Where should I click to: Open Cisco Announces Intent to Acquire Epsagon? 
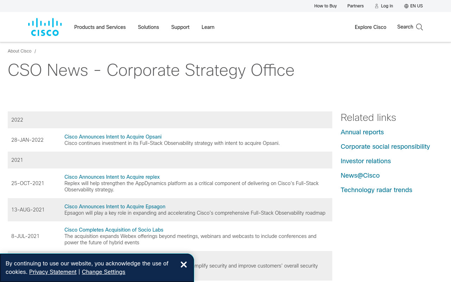pyautogui.click(x=115, y=207)
